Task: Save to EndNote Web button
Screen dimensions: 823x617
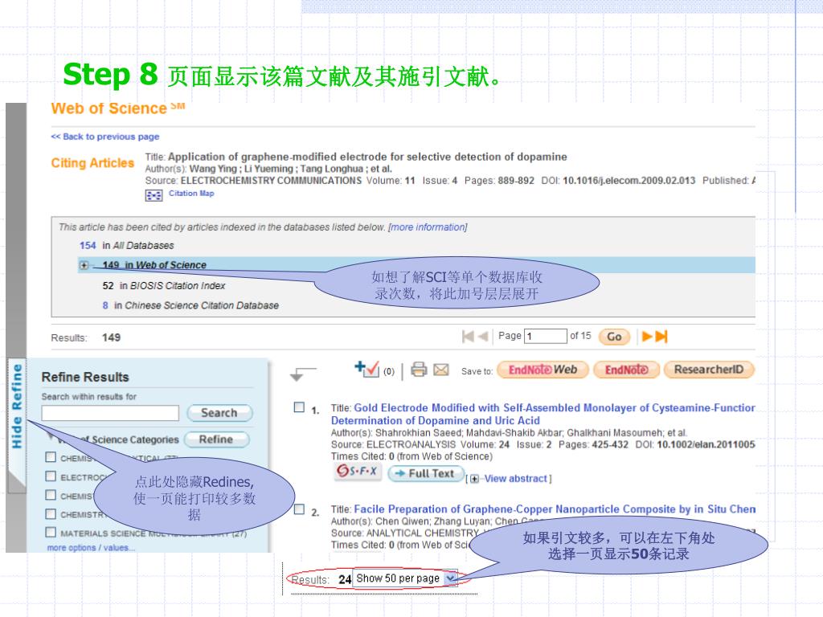Action: tap(543, 370)
